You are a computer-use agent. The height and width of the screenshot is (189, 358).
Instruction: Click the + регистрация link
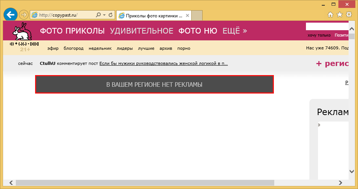(x=332, y=64)
